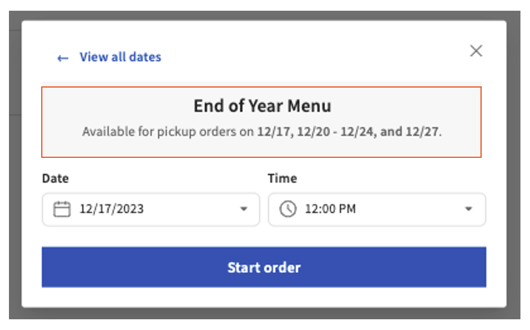Click the End of Year Menu heading
The height and width of the screenshot is (330, 530).
click(x=262, y=107)
